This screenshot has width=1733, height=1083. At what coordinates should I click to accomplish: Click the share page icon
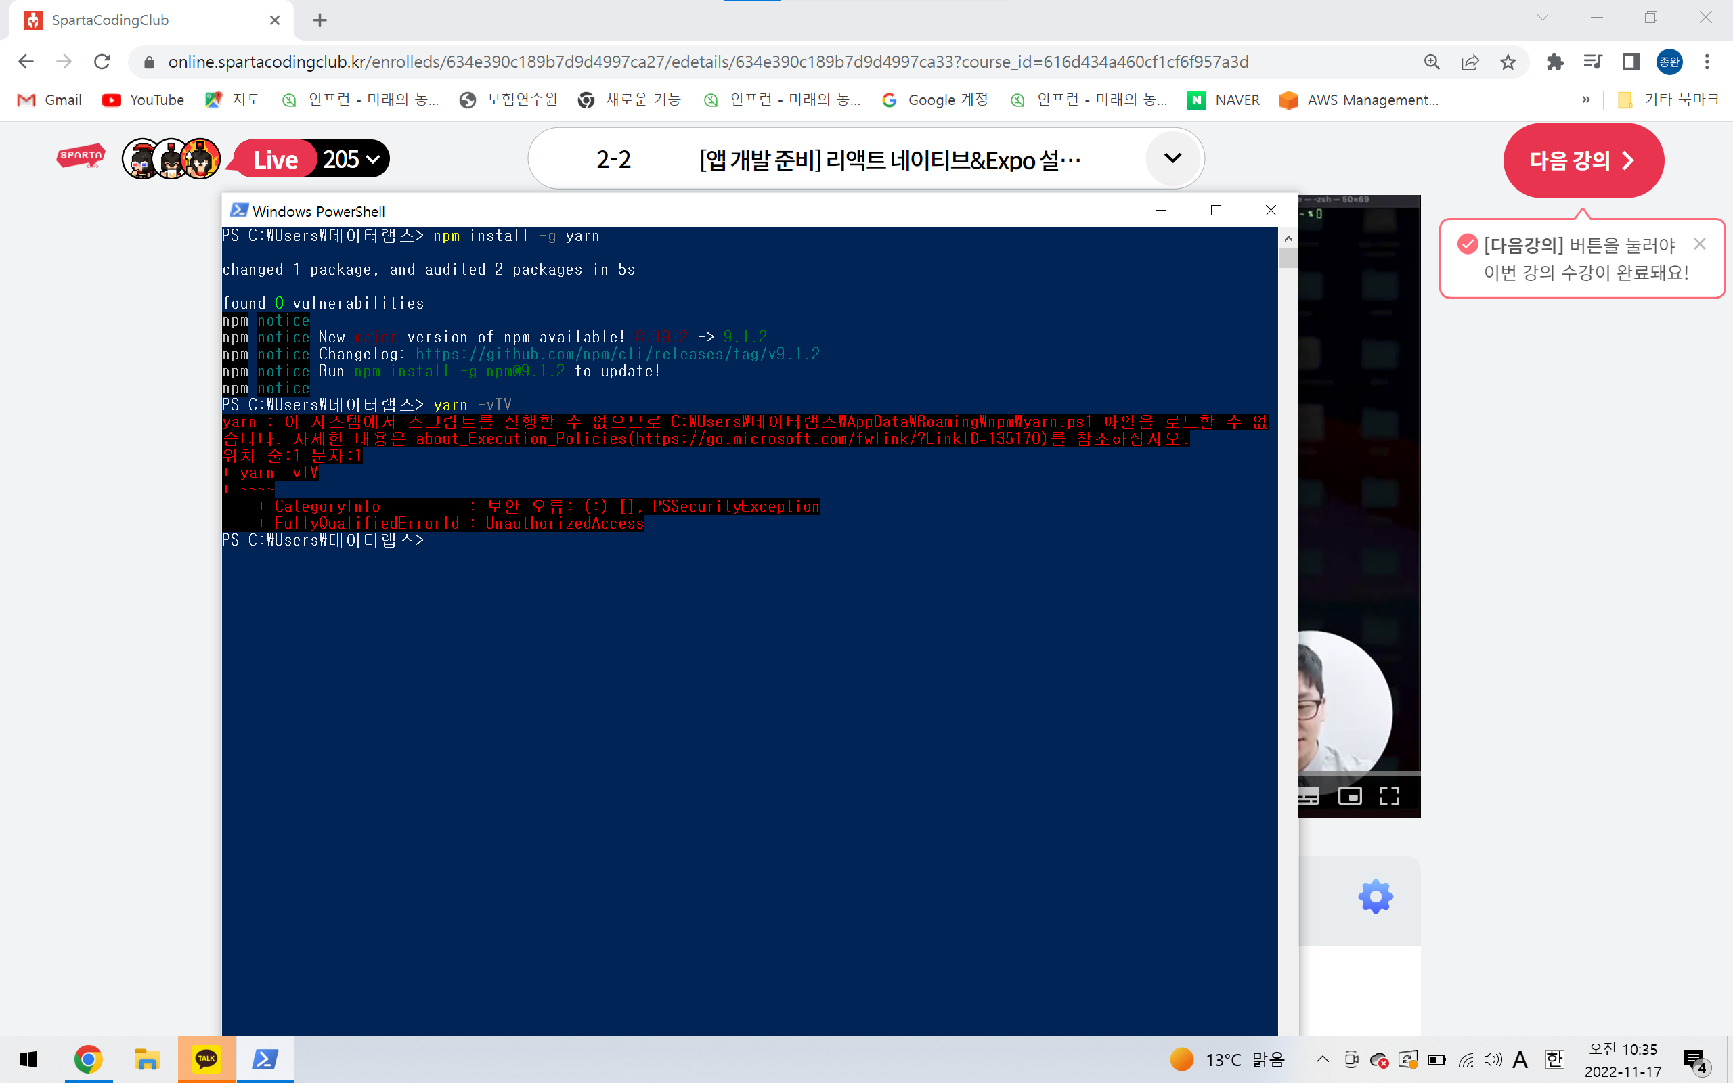coord(1470,62)
